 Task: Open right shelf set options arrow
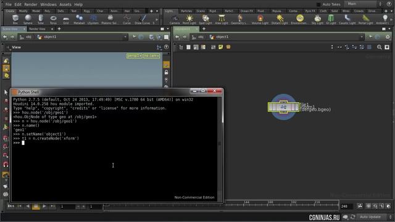click(x=391, y=11)
